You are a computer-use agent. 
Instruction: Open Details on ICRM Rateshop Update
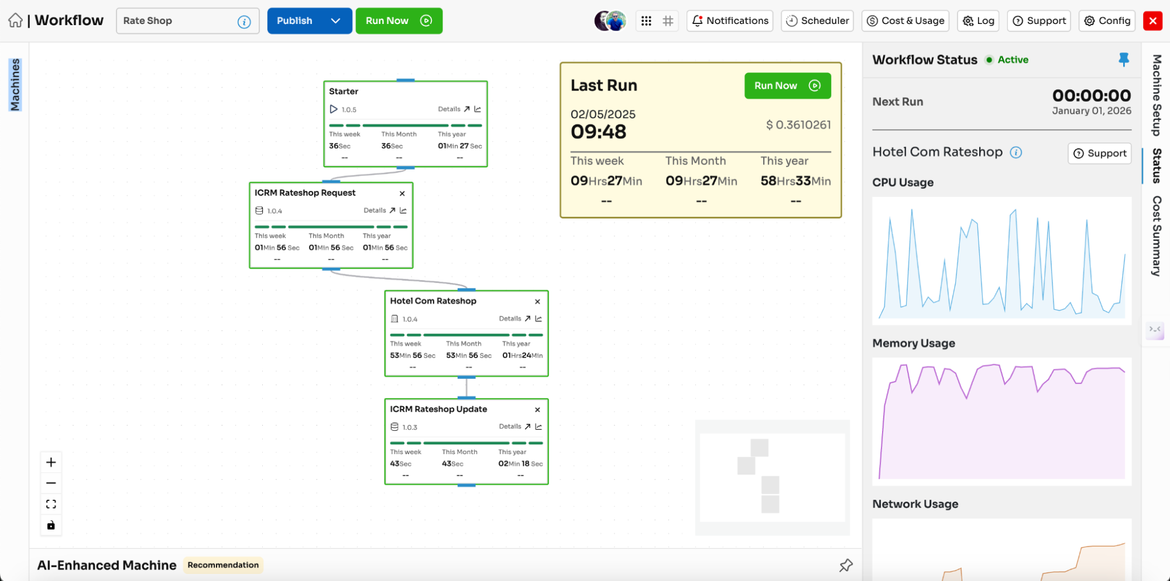coord(514,427)
